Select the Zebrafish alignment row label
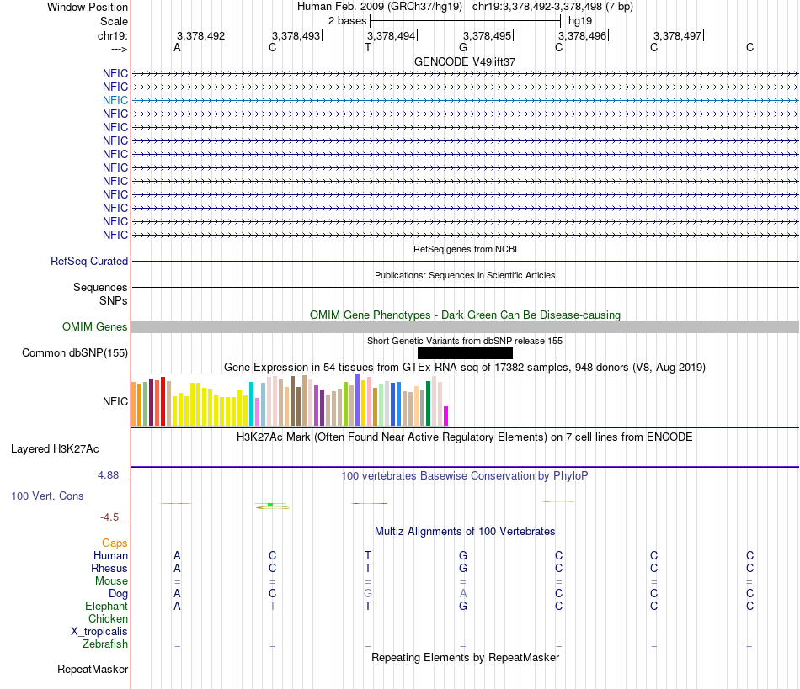 105,644
